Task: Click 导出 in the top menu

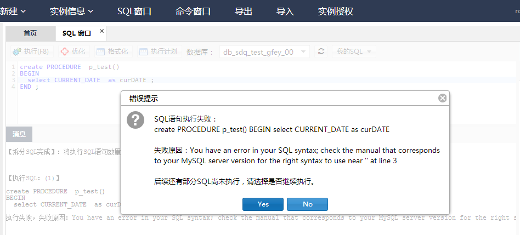Action: 244,11
